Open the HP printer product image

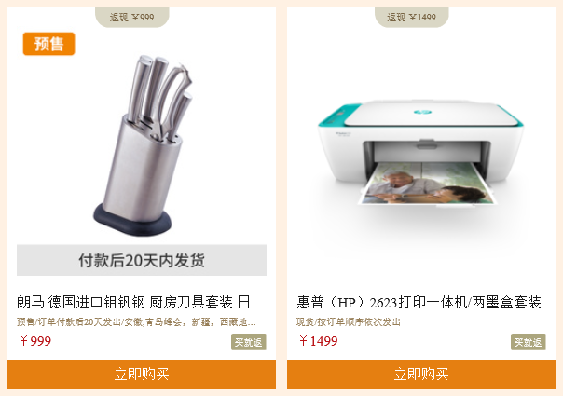[x=420, y=153]
